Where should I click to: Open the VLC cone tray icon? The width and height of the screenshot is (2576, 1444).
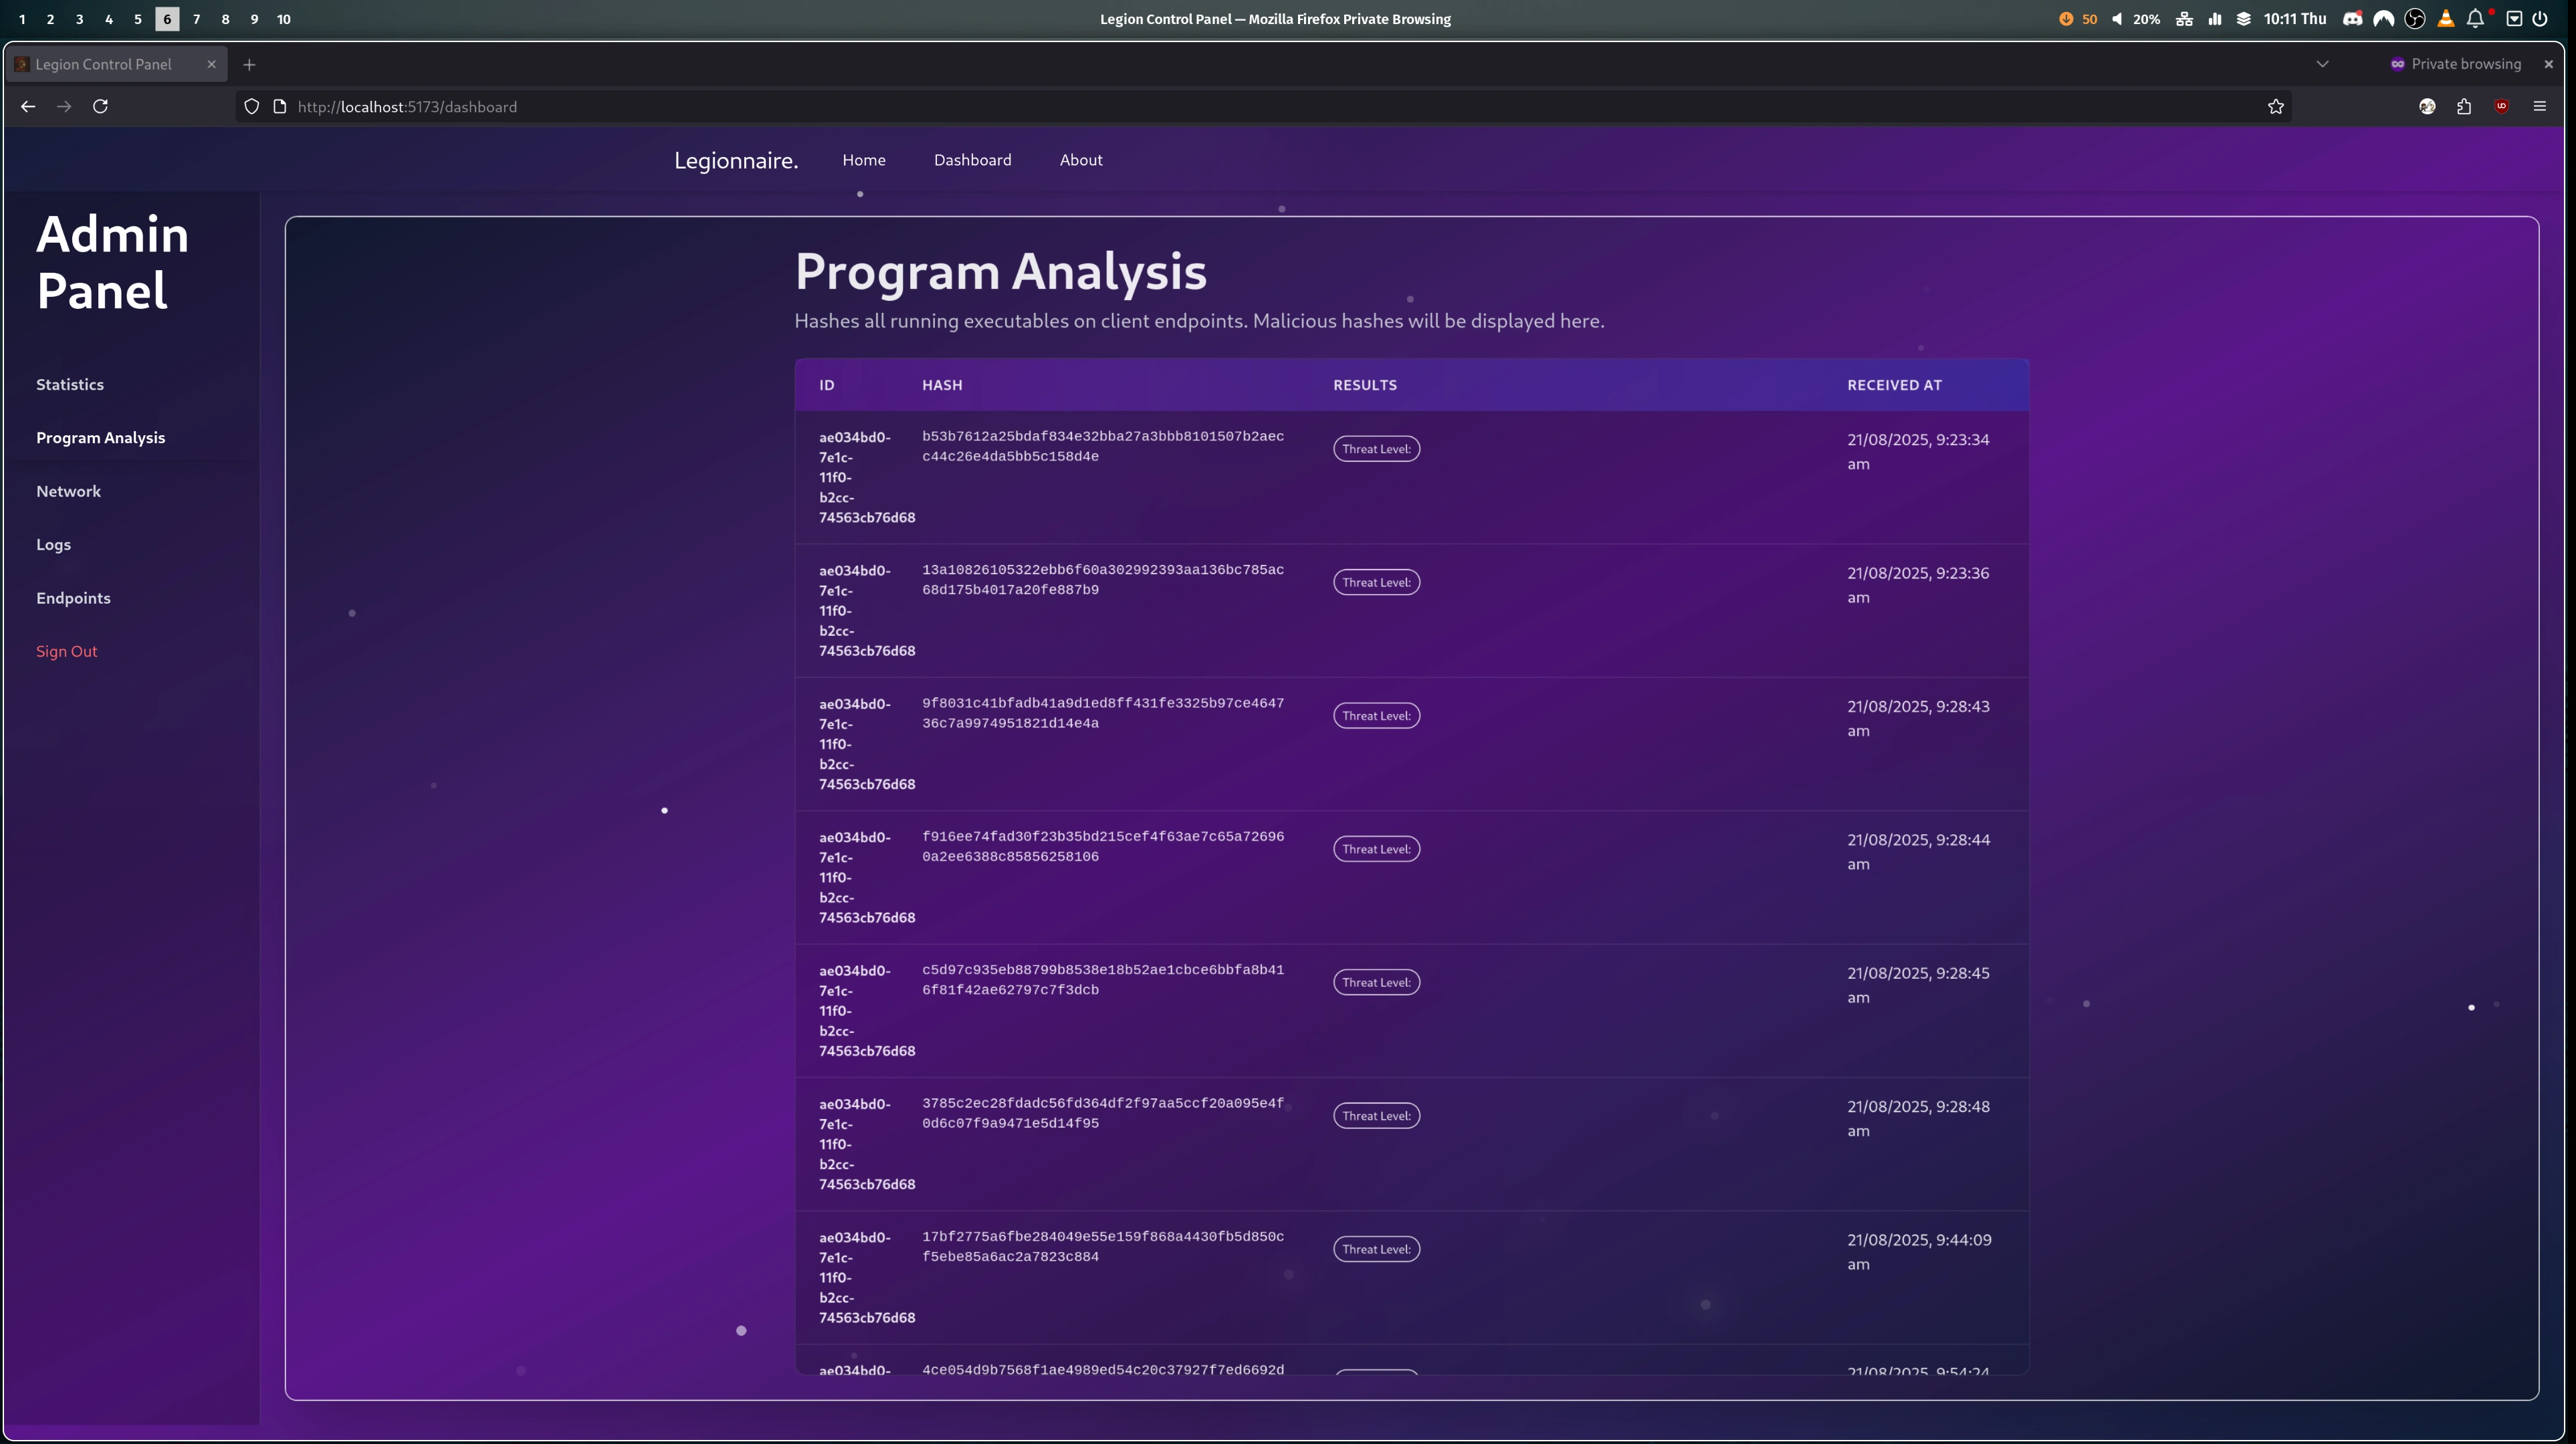pyautogui.click(x=2446, y=19)
